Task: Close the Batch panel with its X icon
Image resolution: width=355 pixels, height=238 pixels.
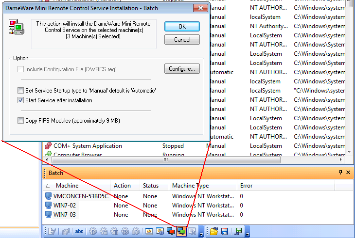Action: point(348,173)
